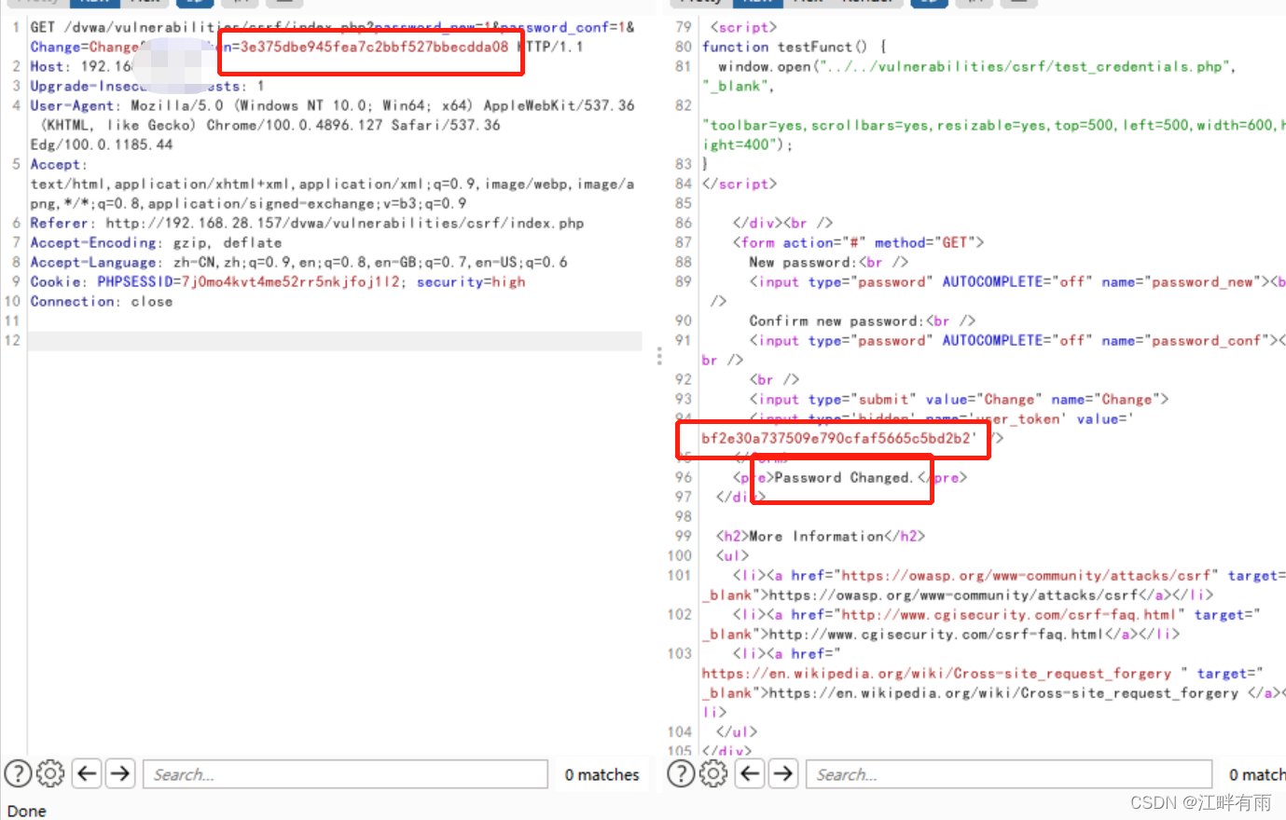Click the submit input value="Change" line

pos(959,399)
